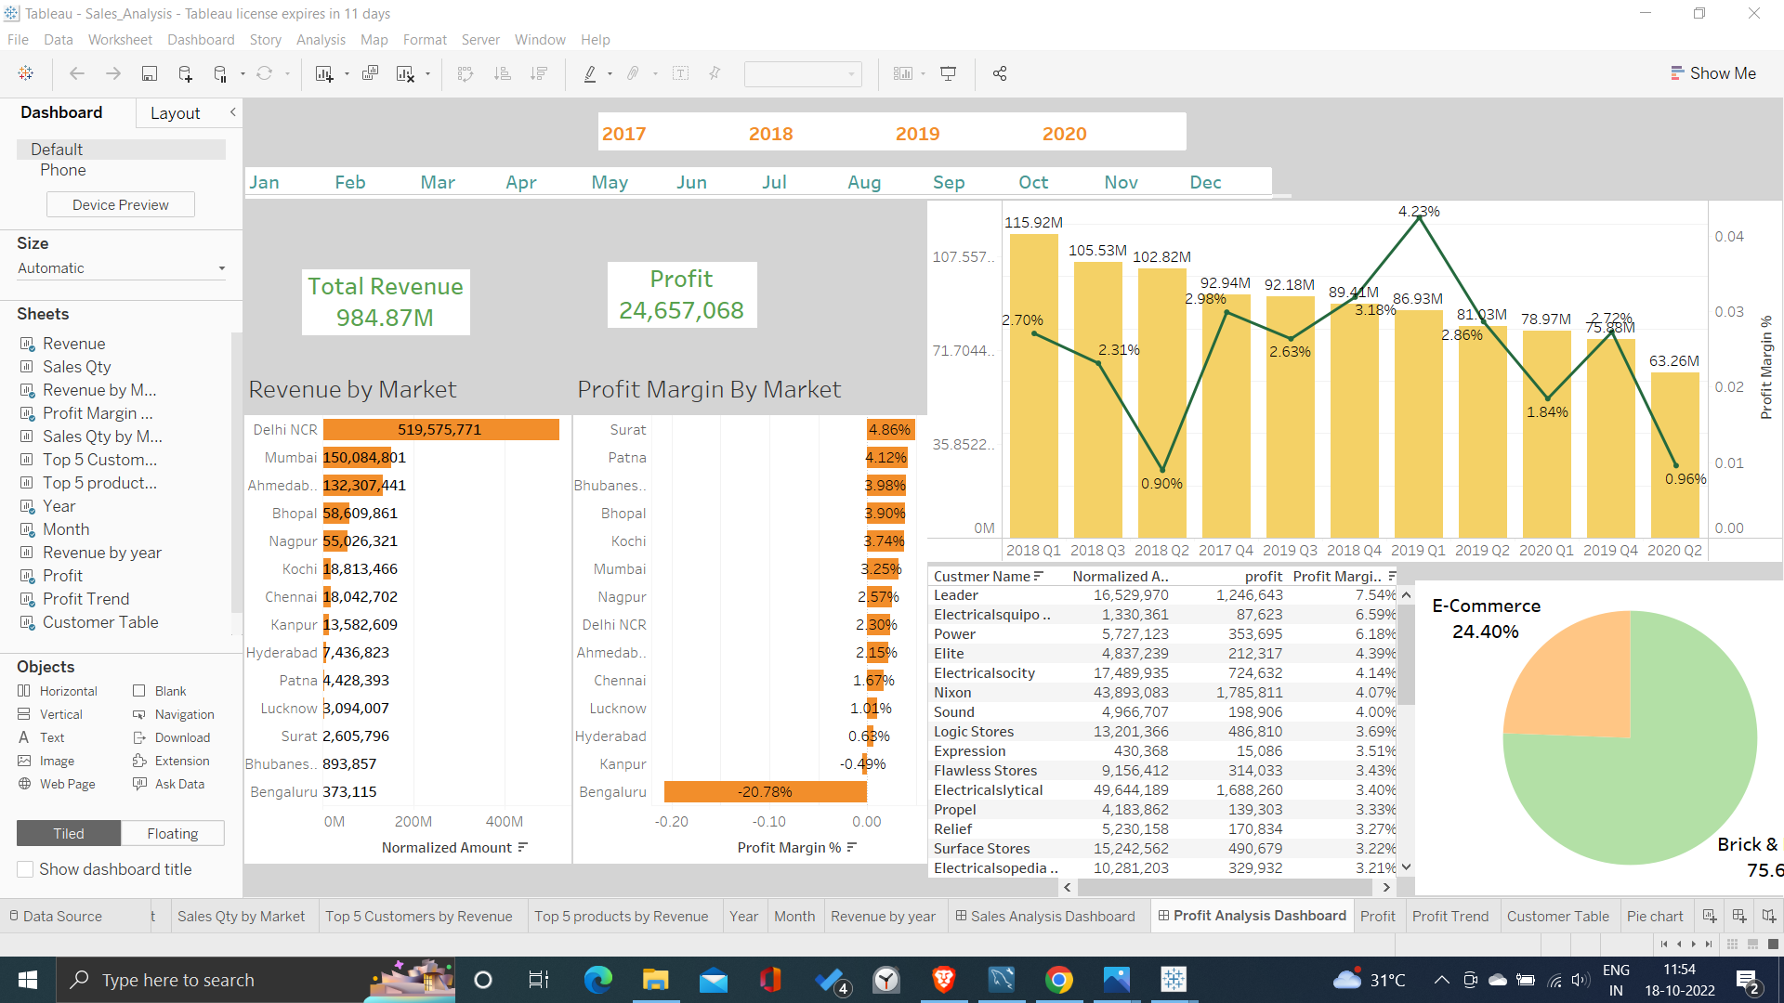The width and height of the screenshot is (1784, 1003).
Task: Share the workbook
Action: click(1000, 73)
